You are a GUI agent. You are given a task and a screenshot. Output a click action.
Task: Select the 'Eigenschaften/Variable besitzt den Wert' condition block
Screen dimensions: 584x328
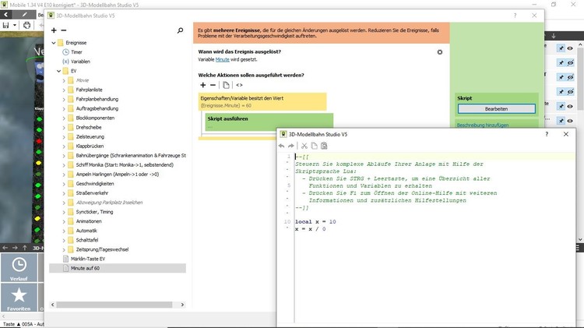point(262,102)
